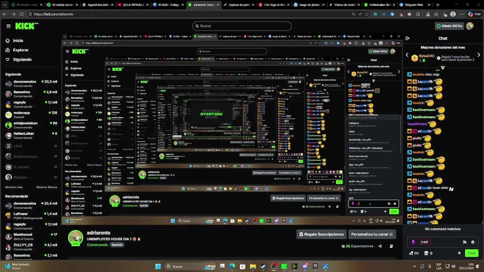Share the stream with the share icon

(x=380, y=246)
